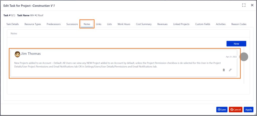This screenshot has height=116, width=257.
Task: Open the Predecessors tab
Action: (54, 24)
